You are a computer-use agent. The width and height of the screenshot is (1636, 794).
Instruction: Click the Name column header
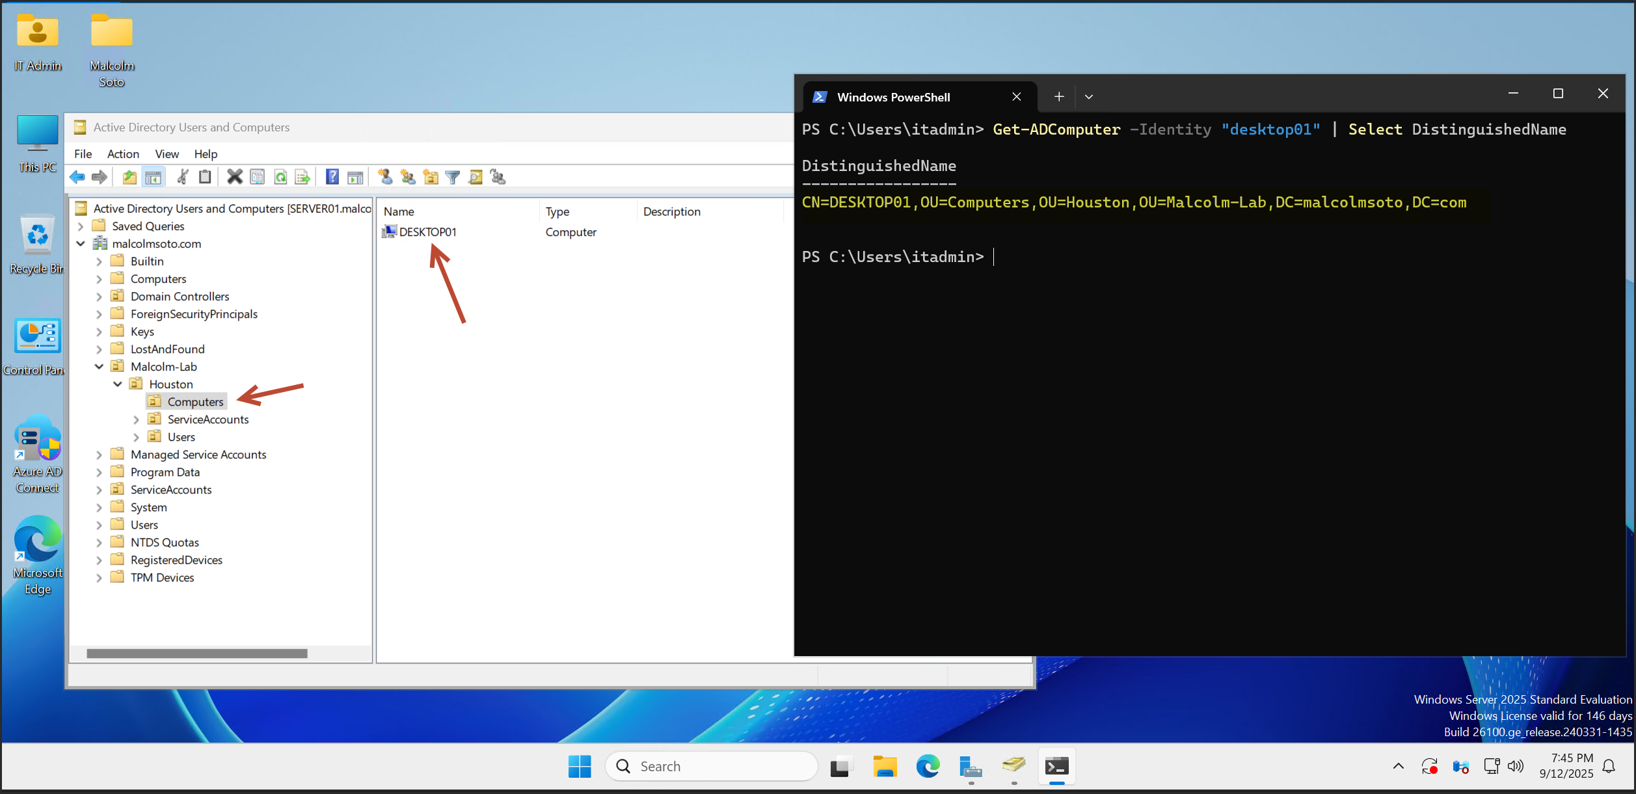(399, 212)
